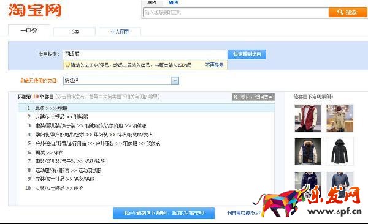Click the 利用宝贝模板 link at bottom
The image size is (368, 224).
point(243,213)
